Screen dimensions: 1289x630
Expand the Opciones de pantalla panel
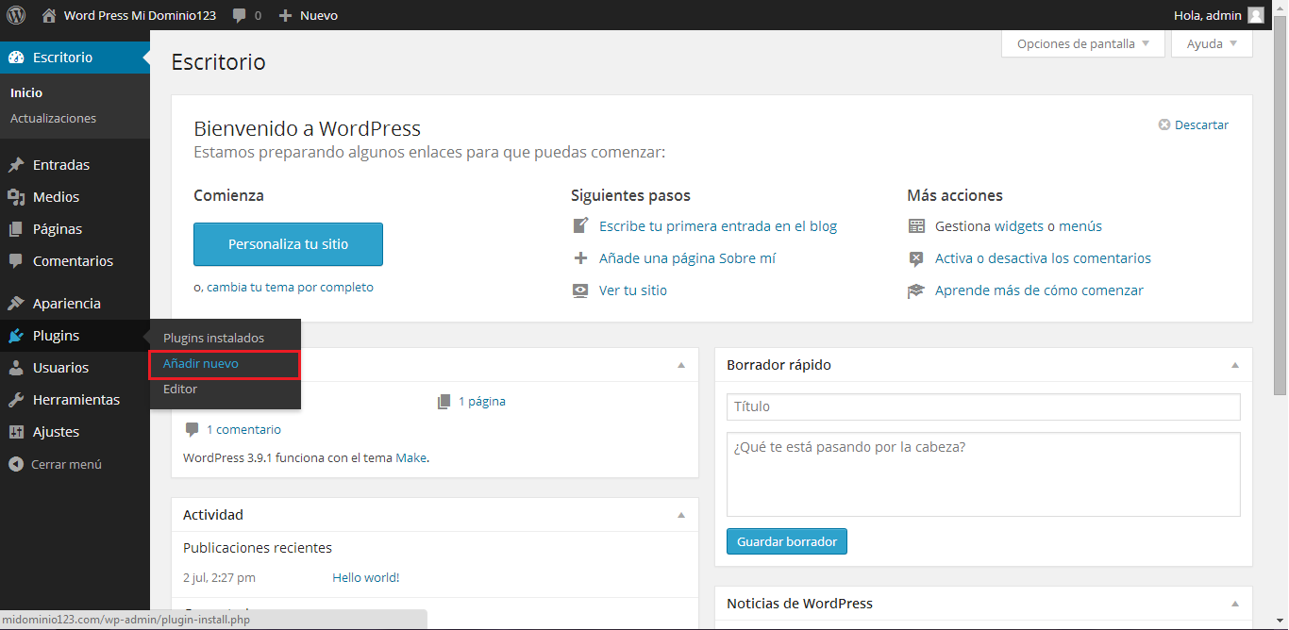(x=1082, y=43)
